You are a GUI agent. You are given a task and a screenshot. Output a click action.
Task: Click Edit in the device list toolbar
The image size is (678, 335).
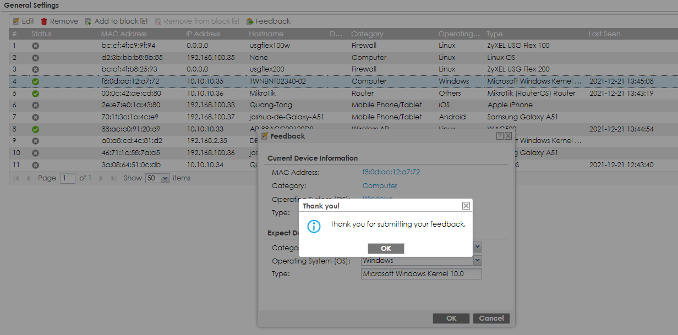(24, 21)
